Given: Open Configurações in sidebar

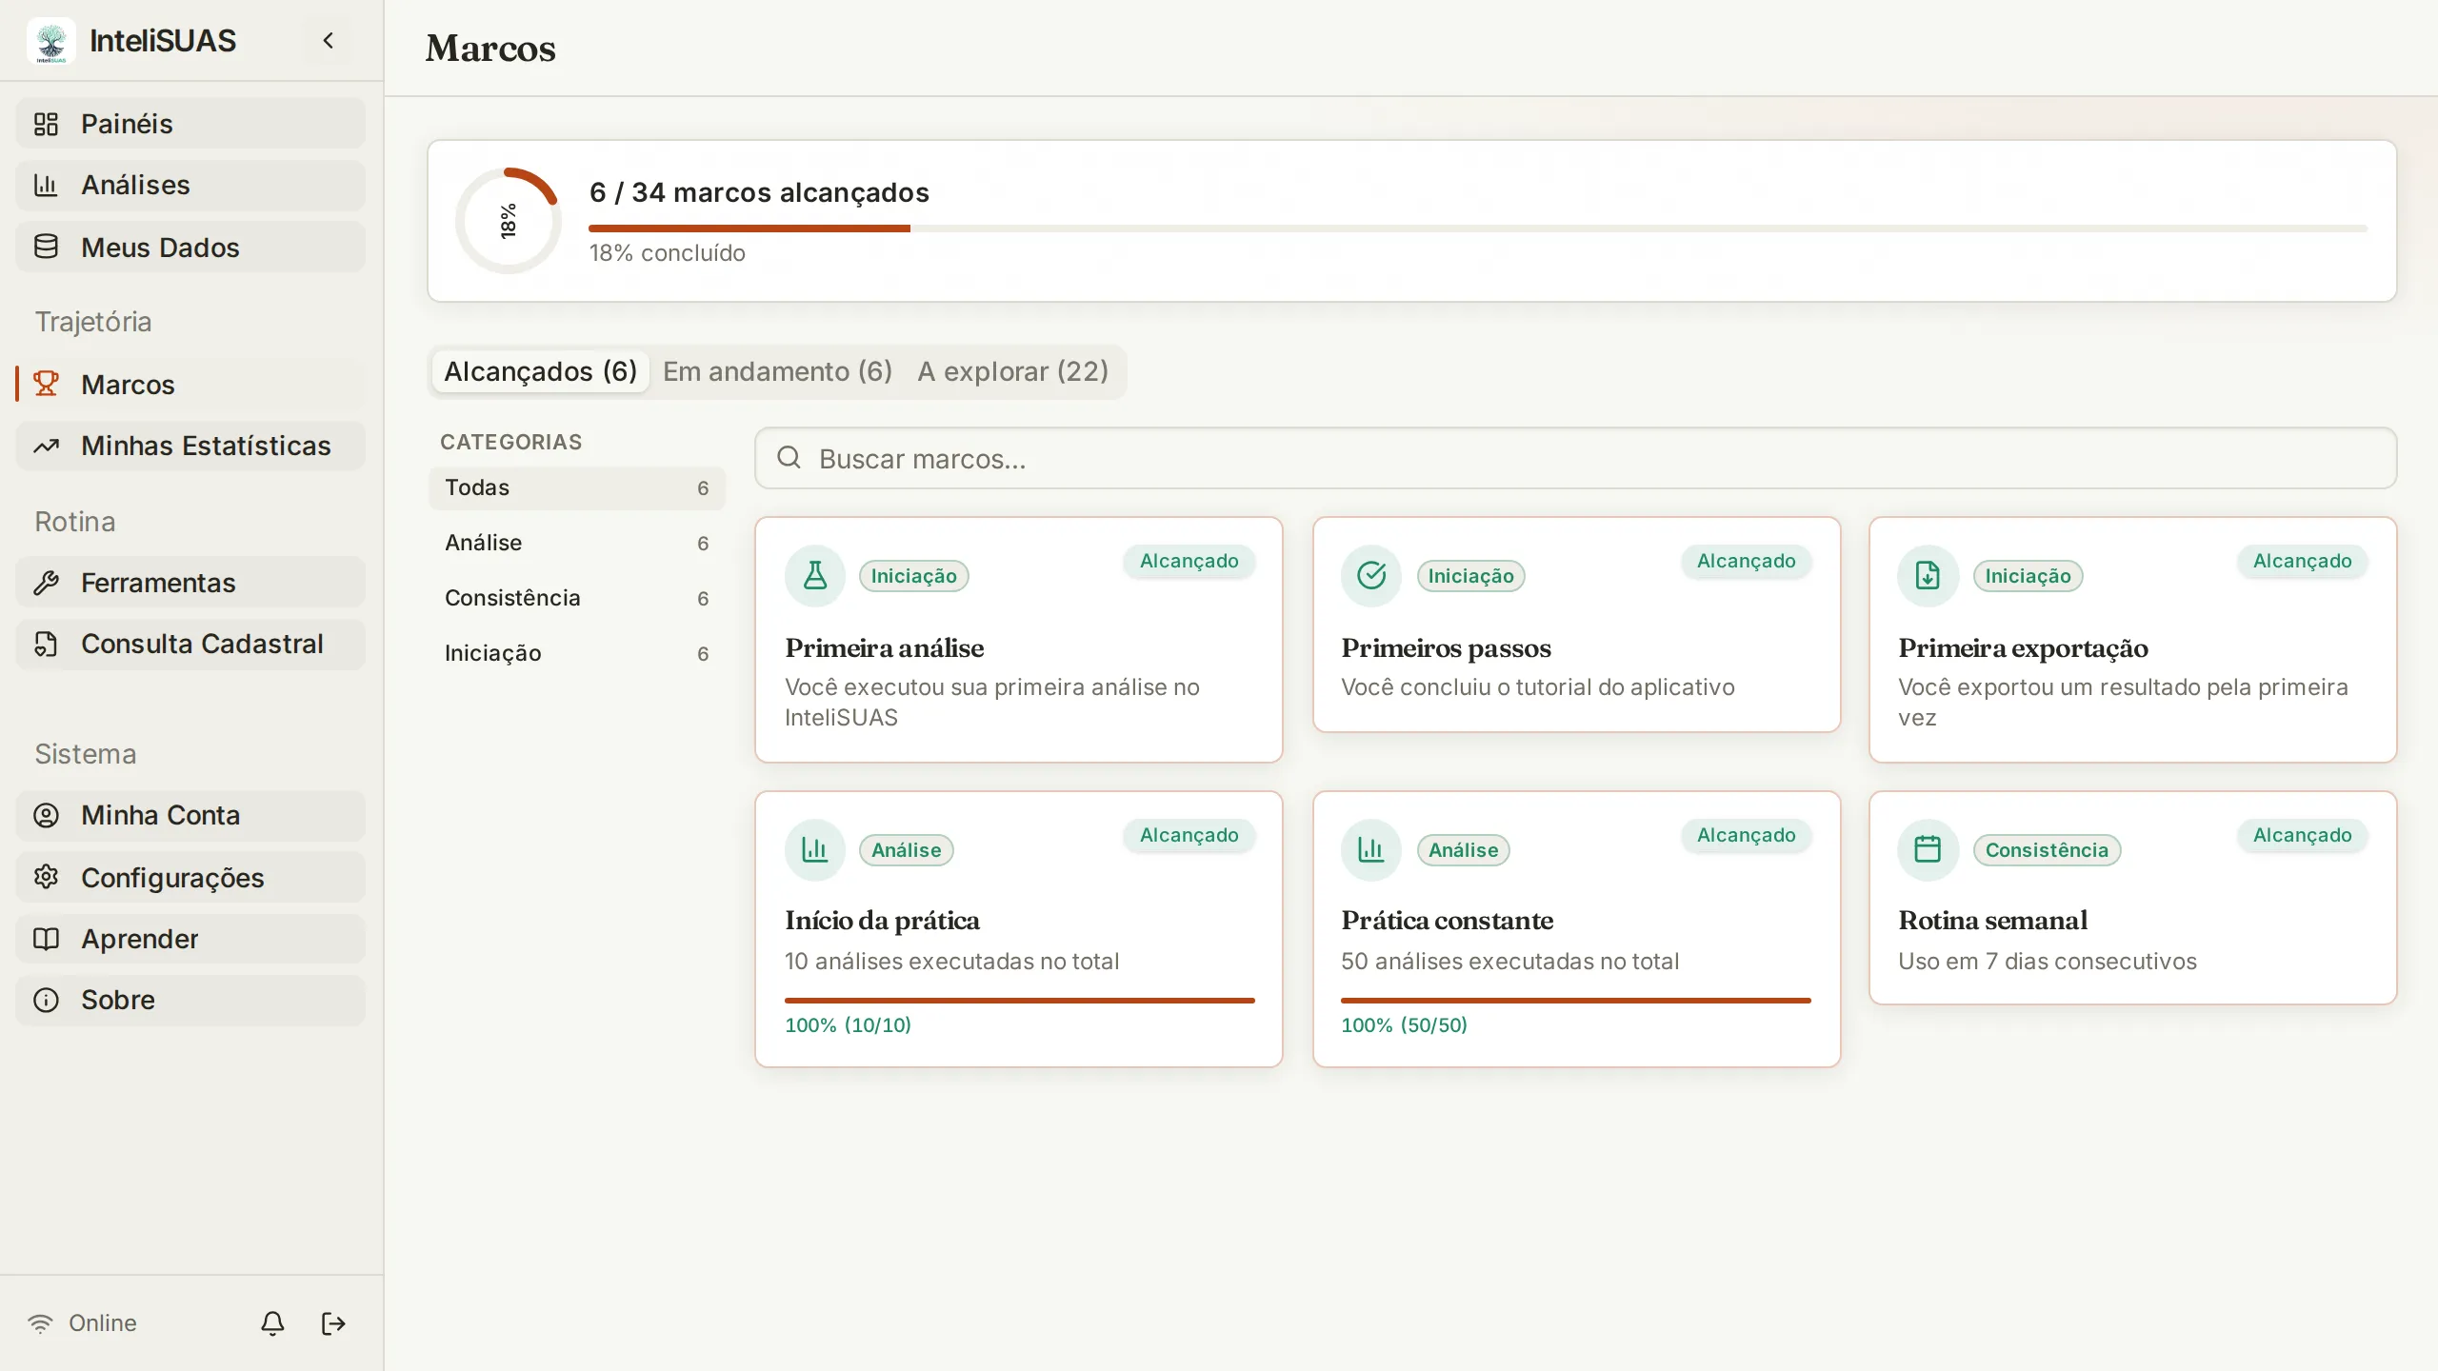Looking at the screenshot, I should [x=190, y=878].
